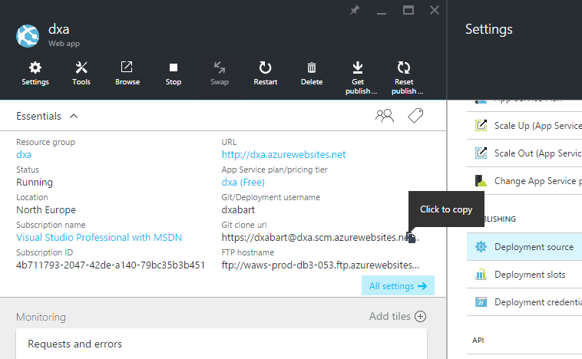Add tiles to the Monitoring section
This screenshot has width=582, height=359.
398,317
